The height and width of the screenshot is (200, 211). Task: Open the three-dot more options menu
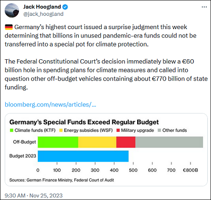(x=204, y=7)
